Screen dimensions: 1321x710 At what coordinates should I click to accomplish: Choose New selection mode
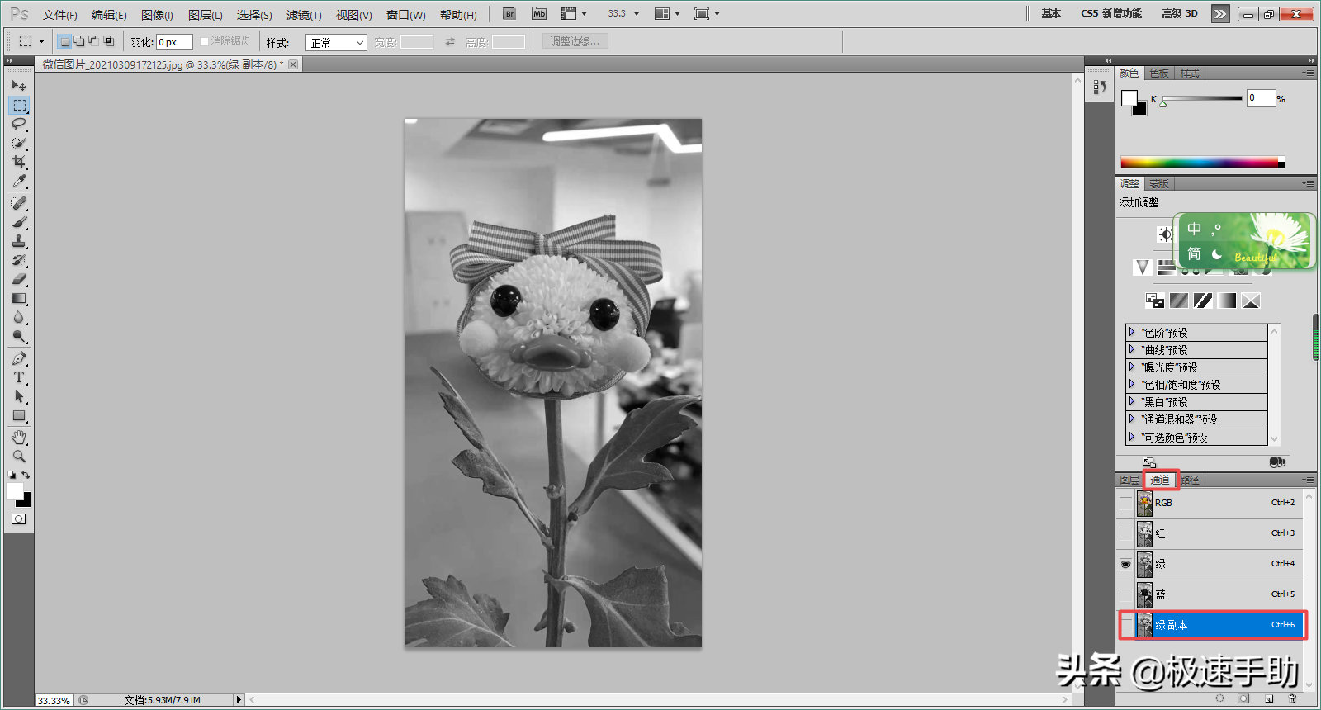pos(65,41)
